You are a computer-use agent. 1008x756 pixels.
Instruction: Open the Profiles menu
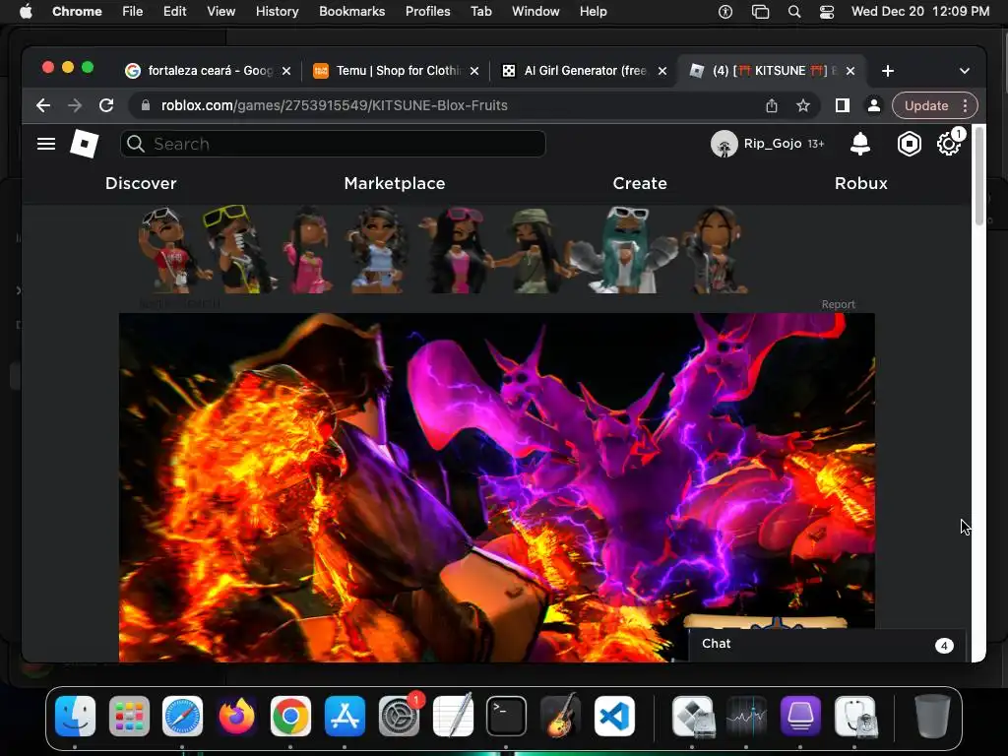pyautogui.click(x=427, y=12)
